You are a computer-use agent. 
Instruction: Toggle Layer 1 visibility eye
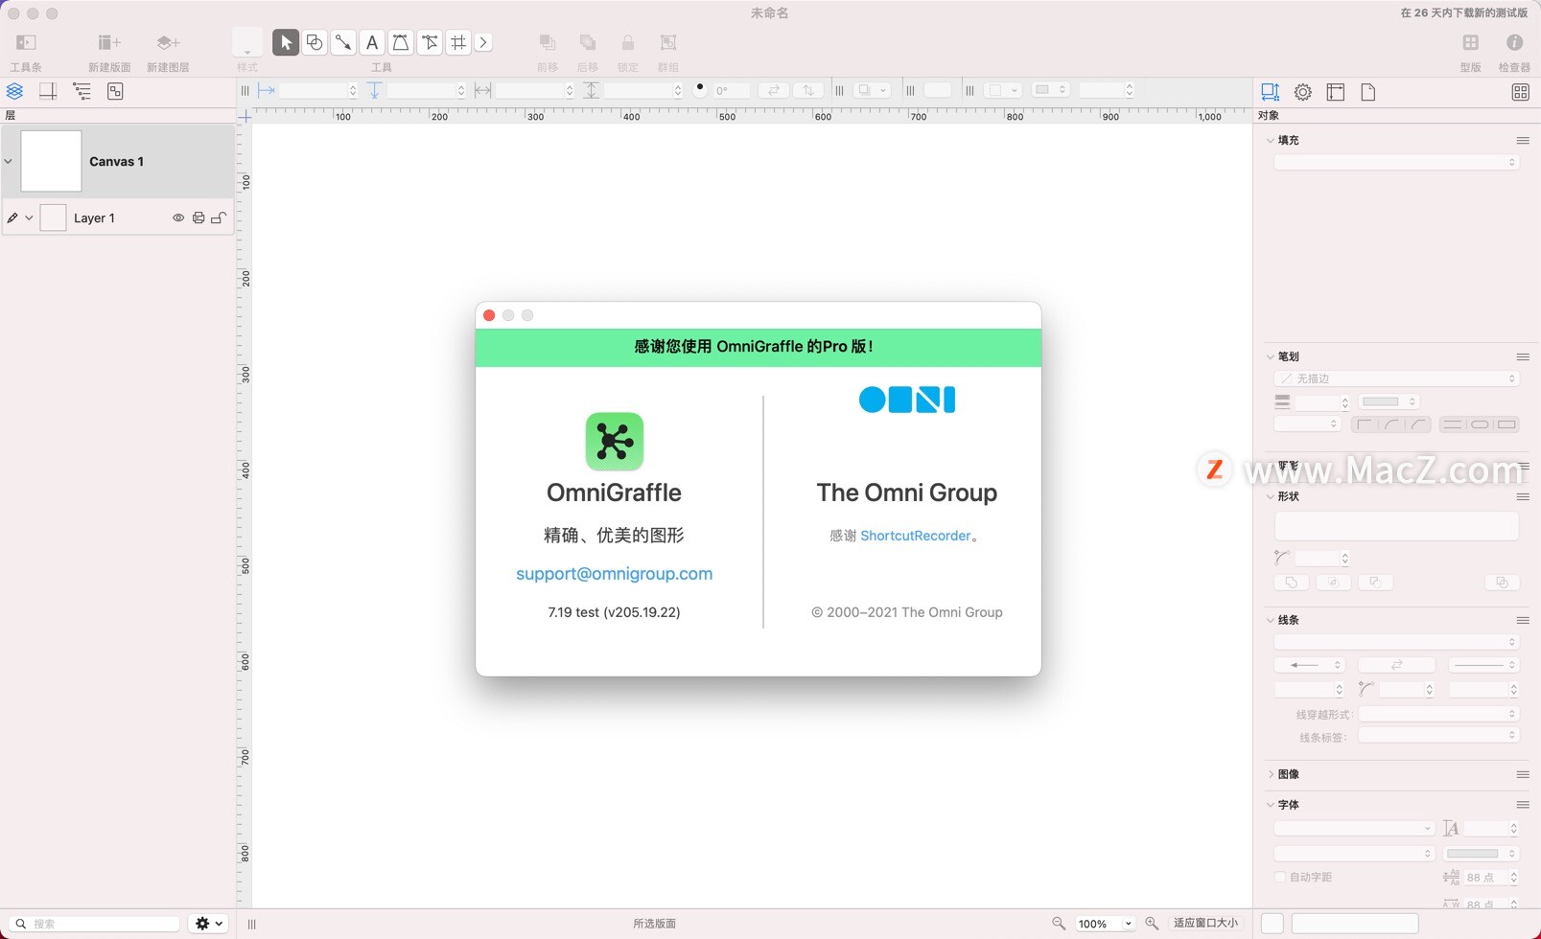(177, 218)
